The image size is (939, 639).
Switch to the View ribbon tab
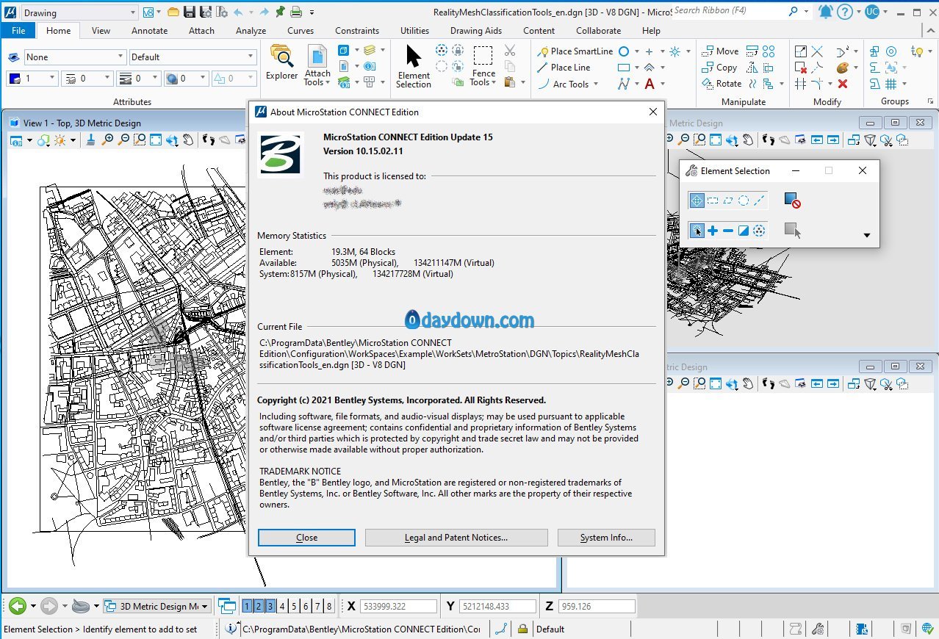tap(101, 31)
